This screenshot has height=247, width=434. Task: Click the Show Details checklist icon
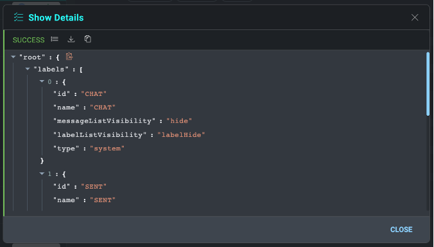pos(19,17)
